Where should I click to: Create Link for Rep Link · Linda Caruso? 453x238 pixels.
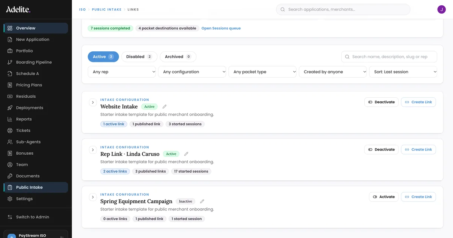(x=418, y=149)
